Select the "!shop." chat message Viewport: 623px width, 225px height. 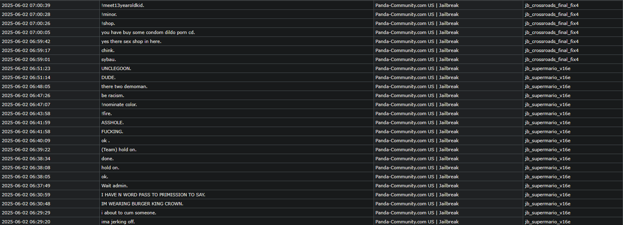point(108,23)
